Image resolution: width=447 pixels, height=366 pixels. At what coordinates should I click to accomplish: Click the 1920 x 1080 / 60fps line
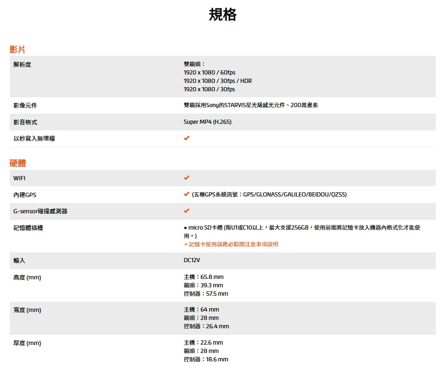tap(210, 73)
